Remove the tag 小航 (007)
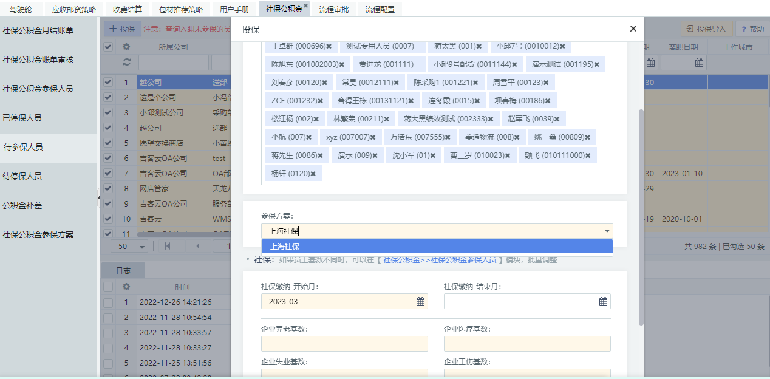The image size is (770, 379). [308, 137]
